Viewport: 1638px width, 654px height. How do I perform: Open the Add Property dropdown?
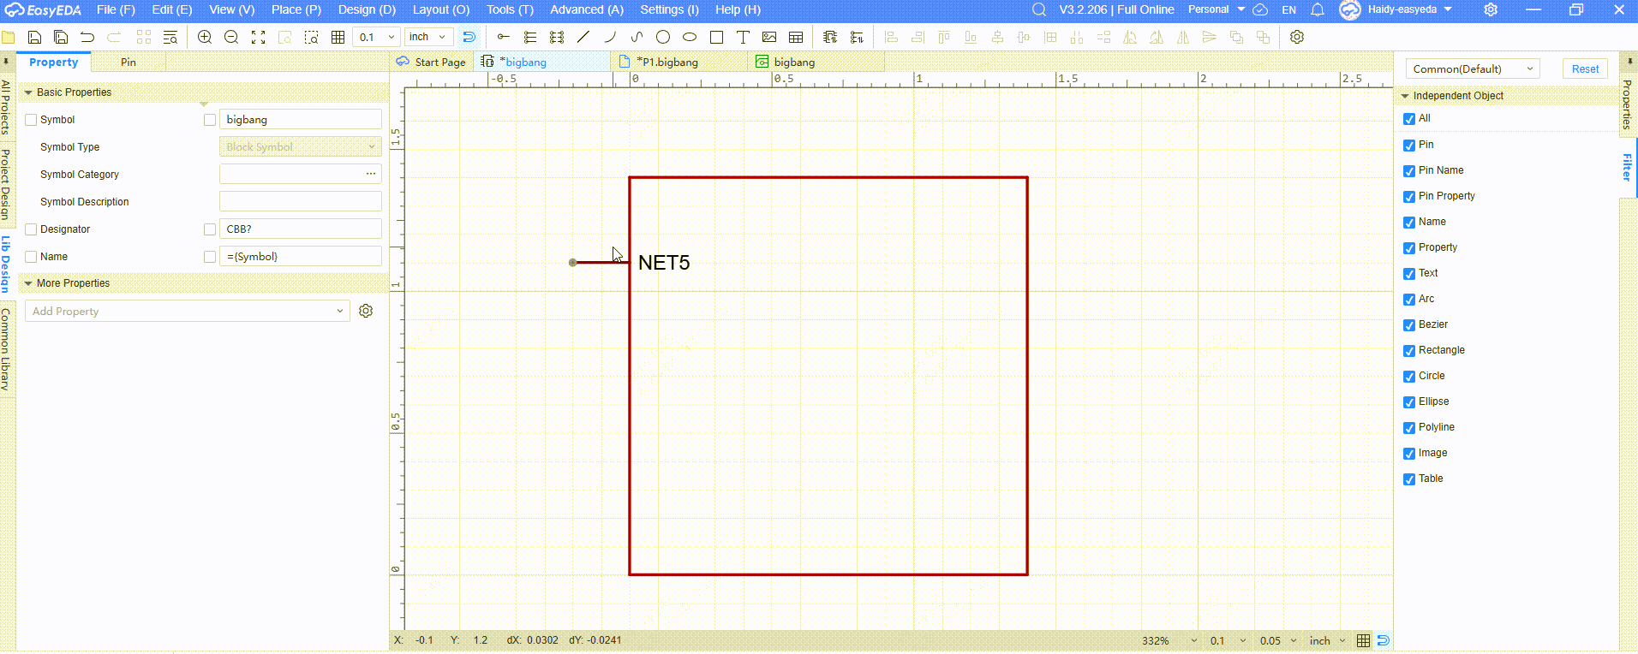click(x=188, y=311)
